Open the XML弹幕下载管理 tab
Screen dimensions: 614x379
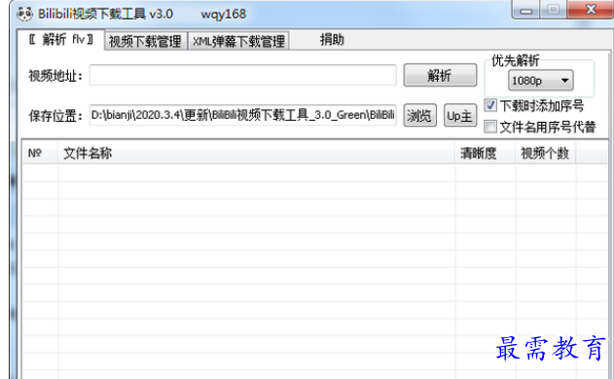coord(238,41)
